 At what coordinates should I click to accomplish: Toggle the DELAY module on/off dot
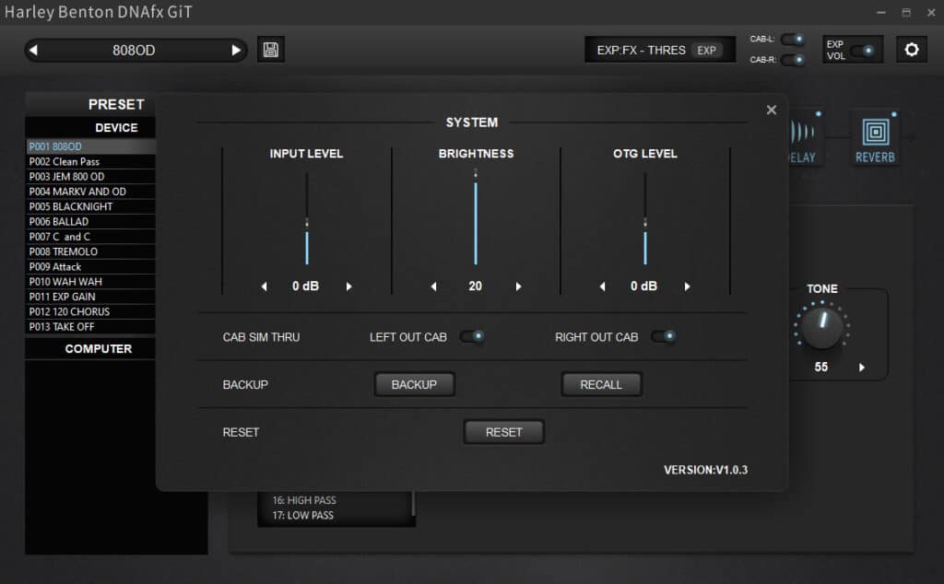[x=819, y=113]
